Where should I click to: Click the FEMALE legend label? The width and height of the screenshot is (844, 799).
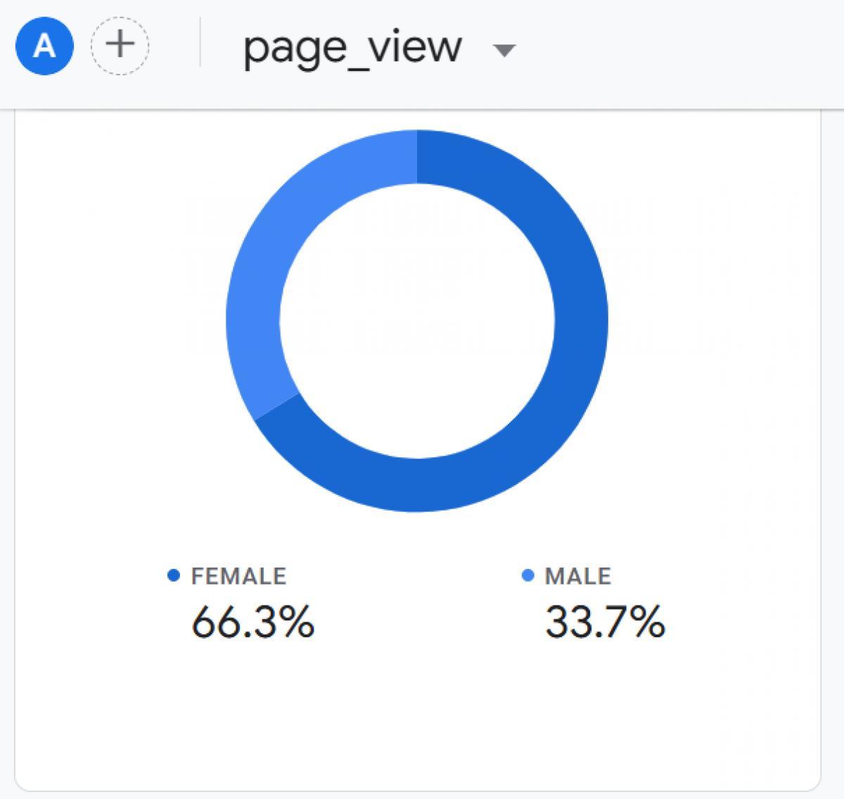point(238,576)
